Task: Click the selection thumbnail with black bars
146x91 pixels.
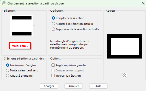Action: [x=21, y=26]
